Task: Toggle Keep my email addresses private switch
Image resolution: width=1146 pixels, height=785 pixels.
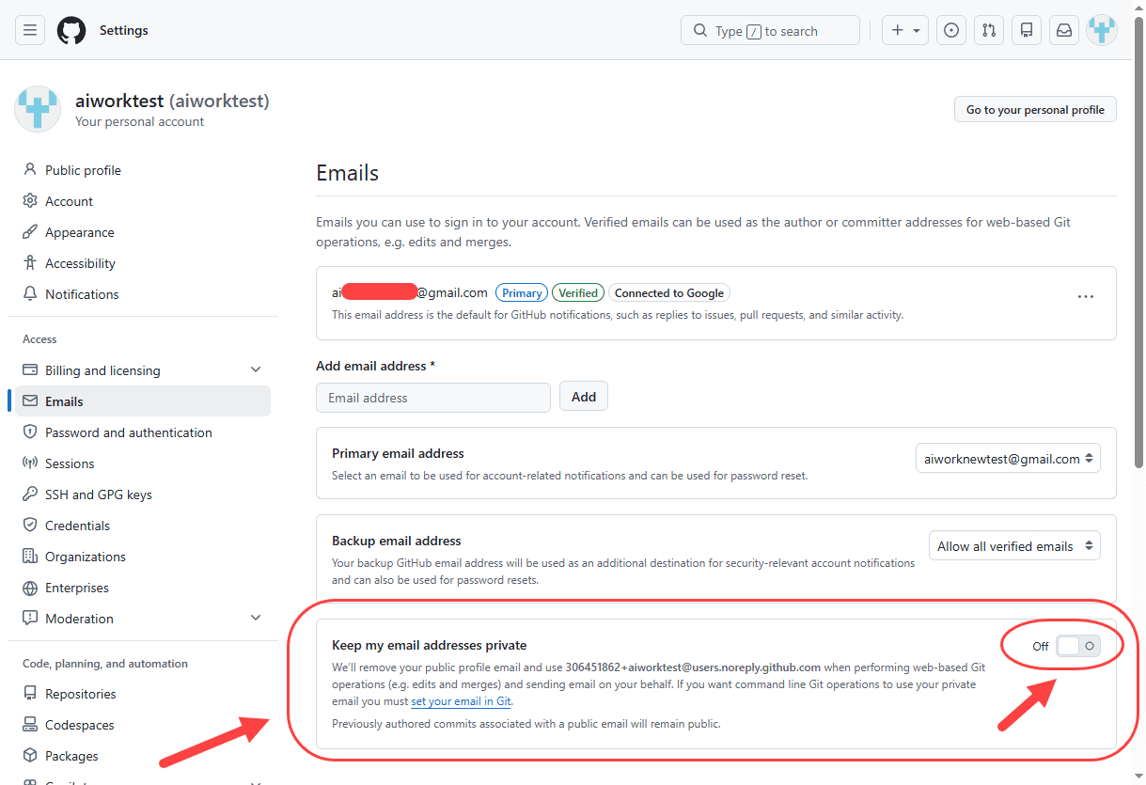Action: [1078, 646]
